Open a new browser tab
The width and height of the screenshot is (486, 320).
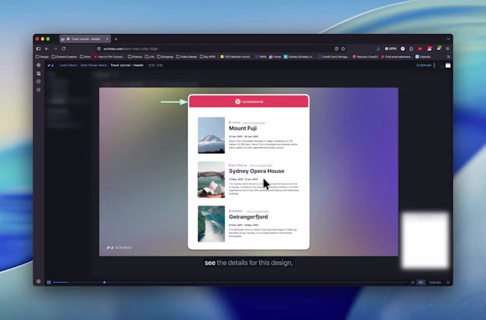click(116, 39)
